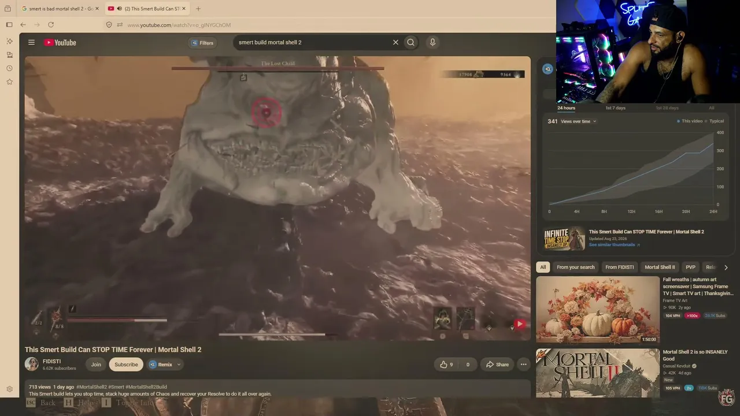Open 'See similar thumbnails' link
This screenshot has height=416, width=740.
pyautogui.click(x=614, y=245)
